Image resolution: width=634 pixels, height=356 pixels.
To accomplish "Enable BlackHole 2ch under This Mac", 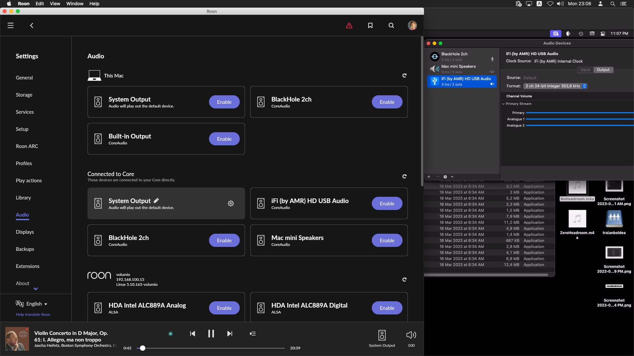I will click(387, 102).
